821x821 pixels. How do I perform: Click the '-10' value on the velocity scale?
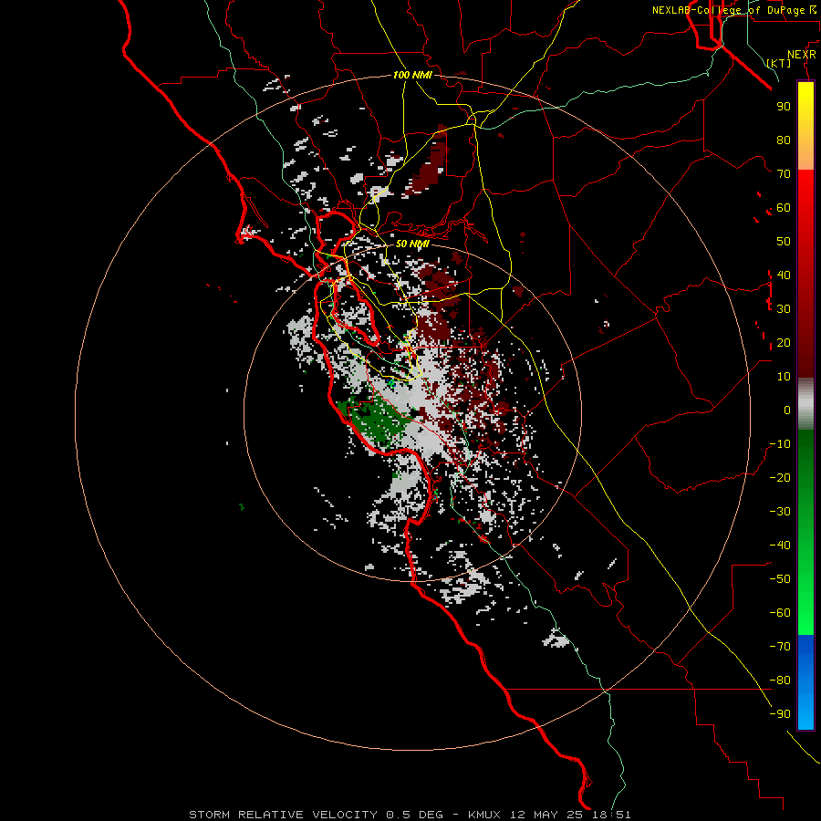[780, 444]
